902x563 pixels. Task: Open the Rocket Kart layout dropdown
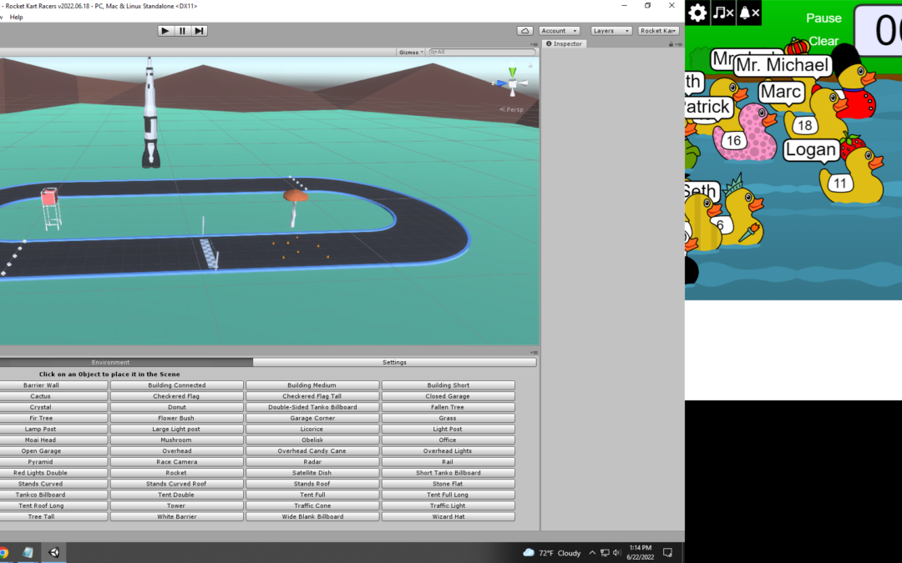tap(659, 31)
